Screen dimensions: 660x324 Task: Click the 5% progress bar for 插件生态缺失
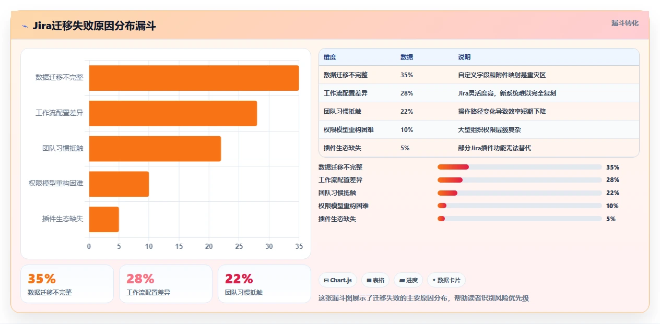(x=520, y=219)
